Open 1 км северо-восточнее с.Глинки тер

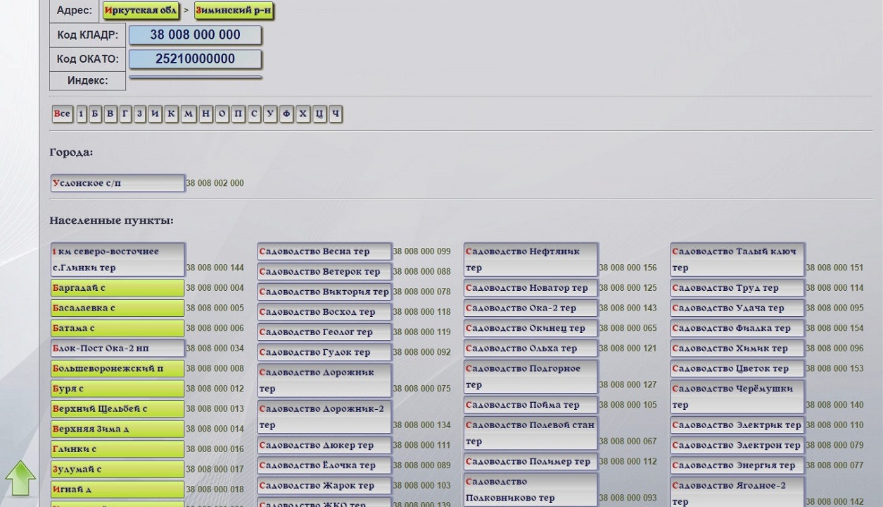point(117,260)
